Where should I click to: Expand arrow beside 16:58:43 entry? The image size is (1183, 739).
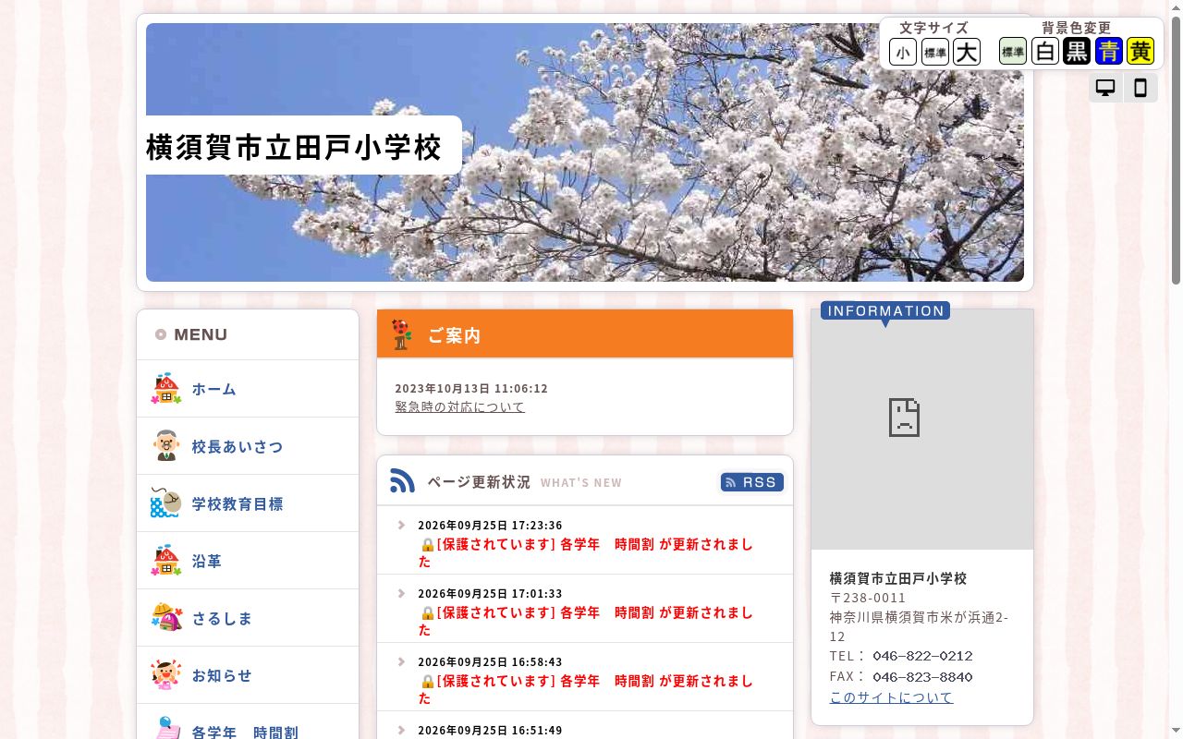tap(401, 662)
